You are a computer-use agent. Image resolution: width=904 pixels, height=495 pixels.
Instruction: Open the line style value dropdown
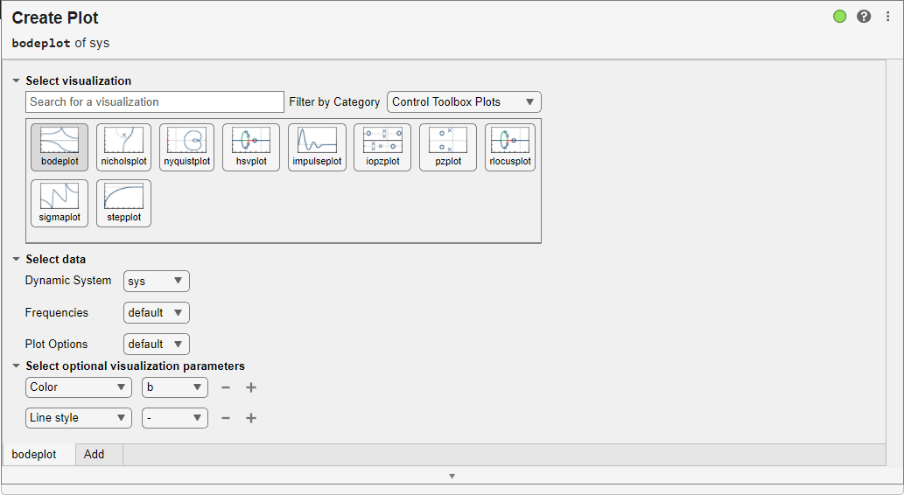point(175,418)
